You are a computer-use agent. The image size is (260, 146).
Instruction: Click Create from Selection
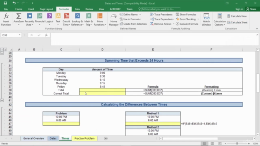[133, 24]
